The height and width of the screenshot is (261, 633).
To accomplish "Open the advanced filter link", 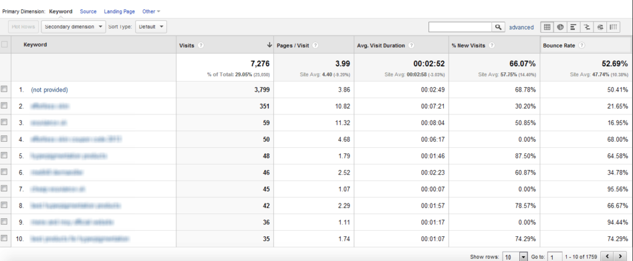I will coord(521,27).
